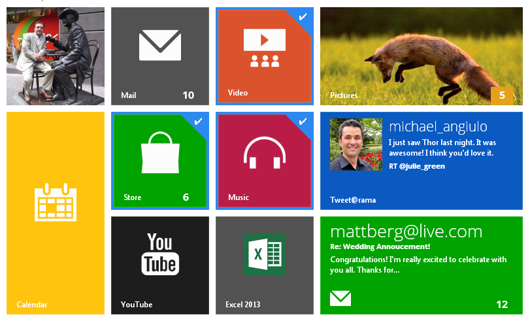
Task: Open the michael_angiulo username heading
Action: pos(438,127)
